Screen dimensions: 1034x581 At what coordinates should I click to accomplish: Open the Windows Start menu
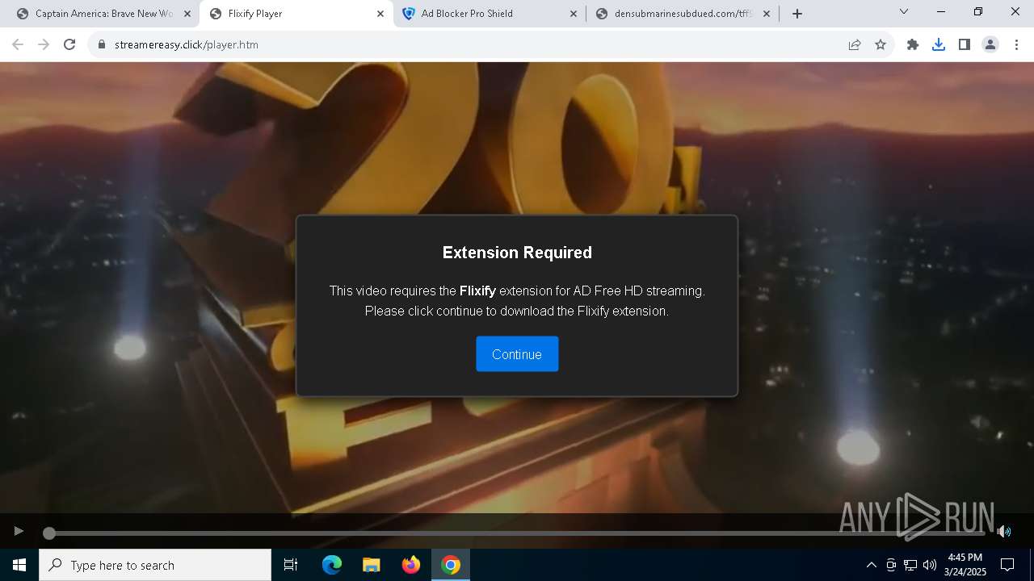(19, 565)
